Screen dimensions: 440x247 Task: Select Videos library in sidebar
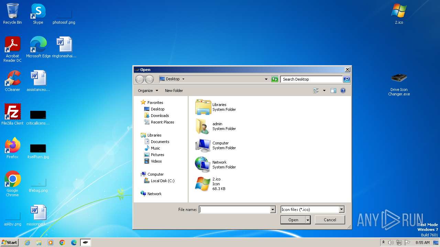coord(153,161)
